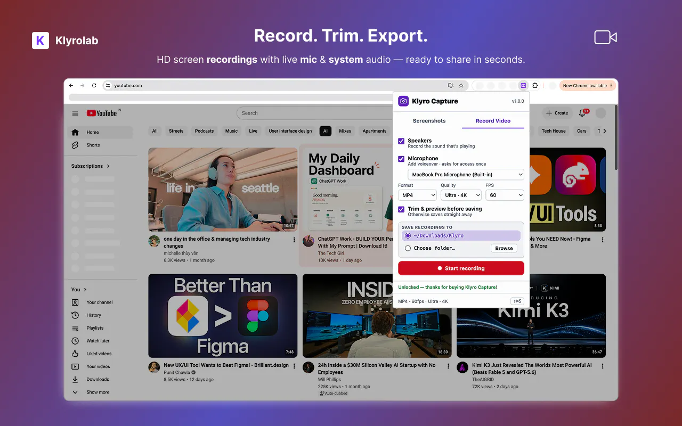Click the install app icon in address bar
Viewport: 682px width, 426px height.
(x=451, y=85)
